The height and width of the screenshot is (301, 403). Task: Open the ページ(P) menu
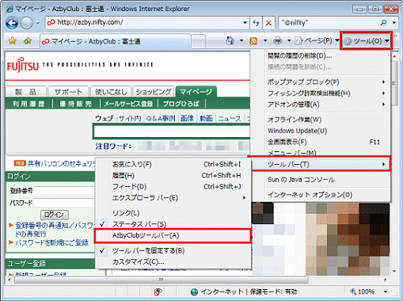[317, 40]
